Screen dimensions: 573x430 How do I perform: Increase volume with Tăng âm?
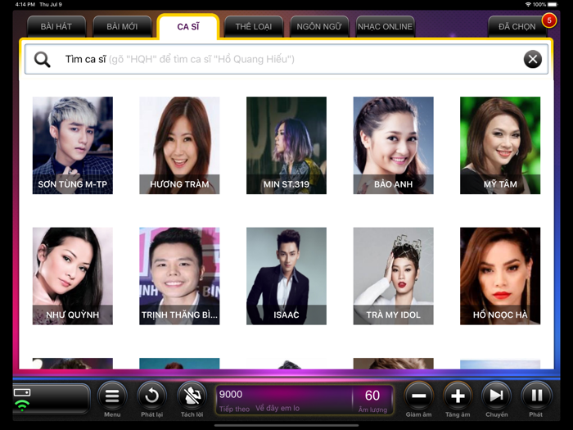(x=458, y=396)
